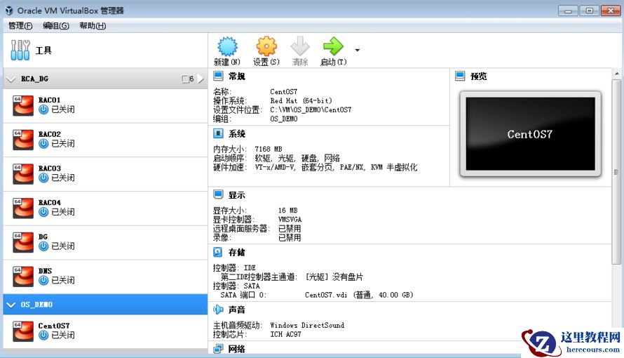Click memory value 7168 MB
624x358 pixels.
269,149
